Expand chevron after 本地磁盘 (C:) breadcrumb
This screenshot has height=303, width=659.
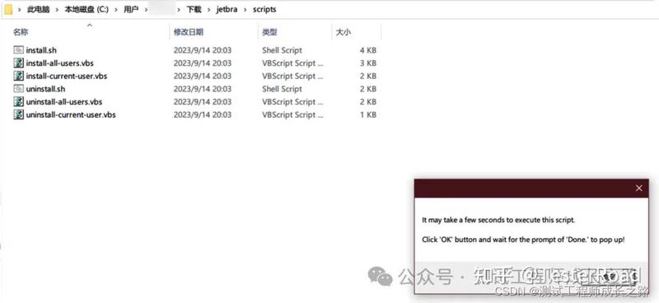click(116, 9)
